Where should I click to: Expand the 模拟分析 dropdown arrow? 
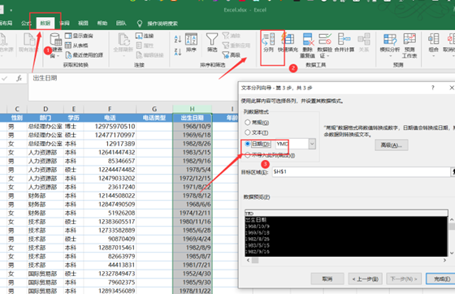(390, 56)
